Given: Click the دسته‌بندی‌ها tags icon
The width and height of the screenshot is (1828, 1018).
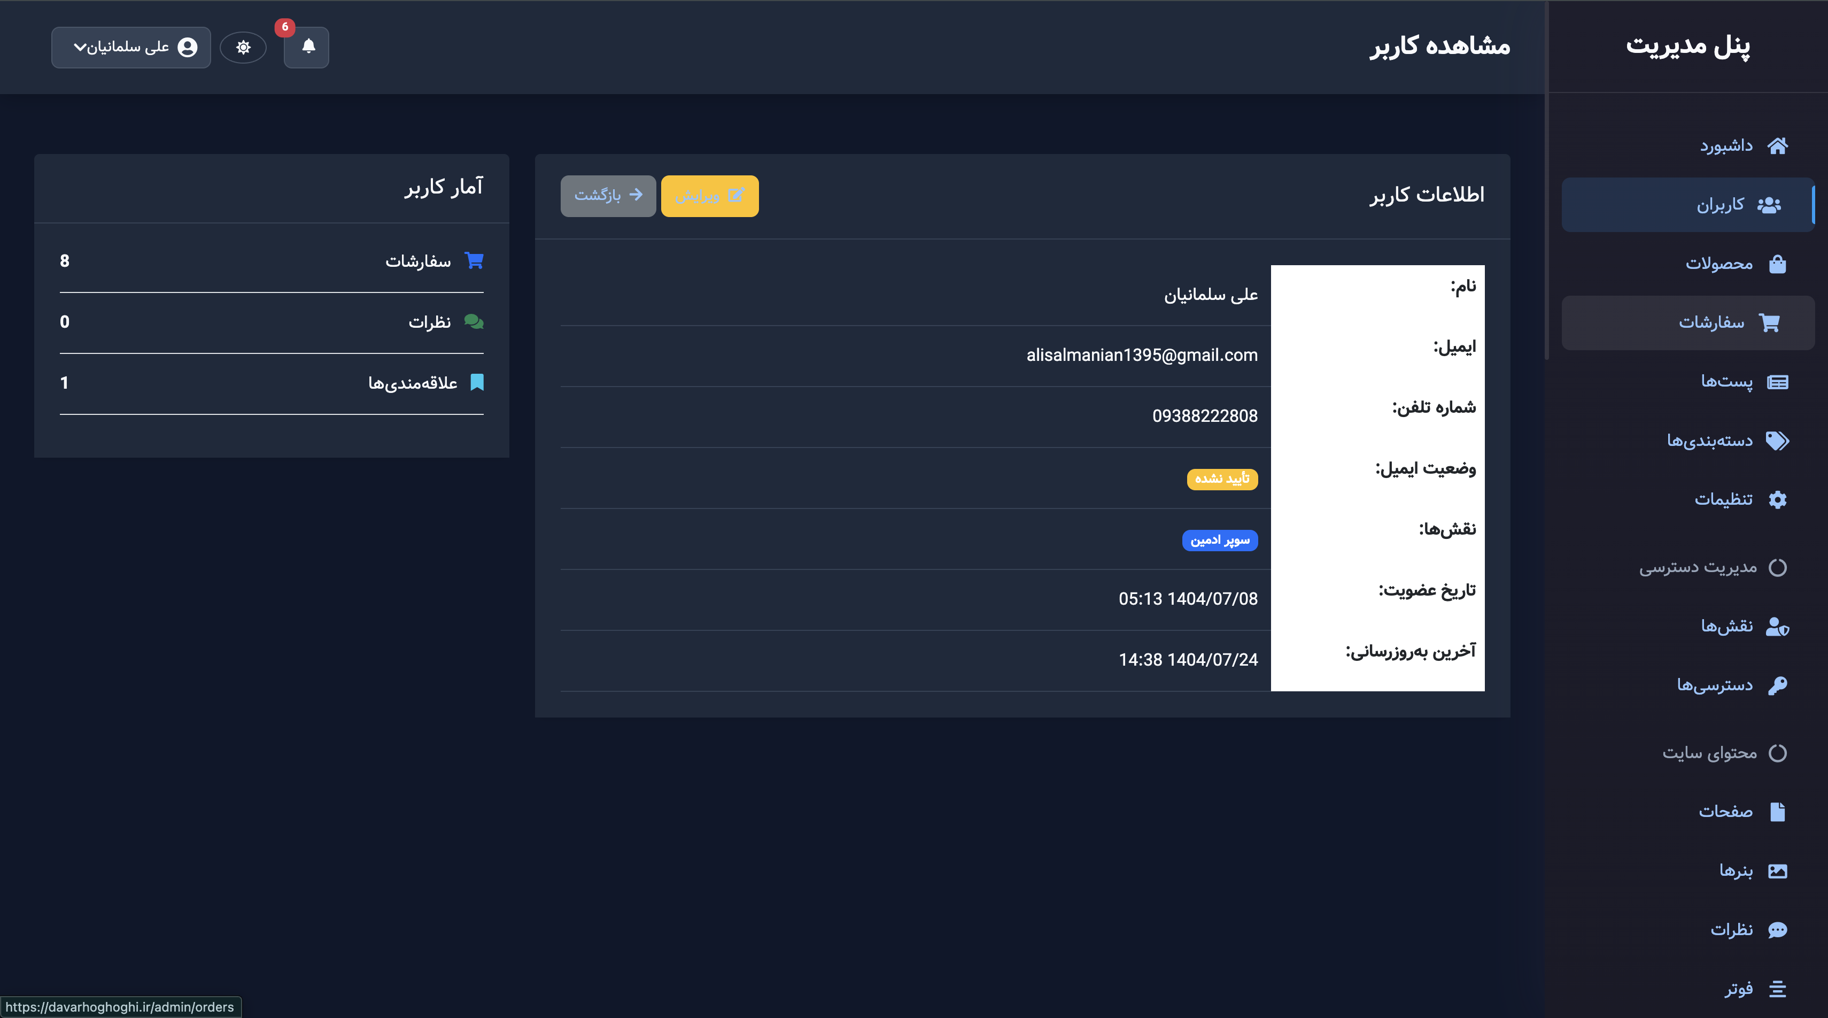Looking at the screenshot, I should pos(1777,441).
